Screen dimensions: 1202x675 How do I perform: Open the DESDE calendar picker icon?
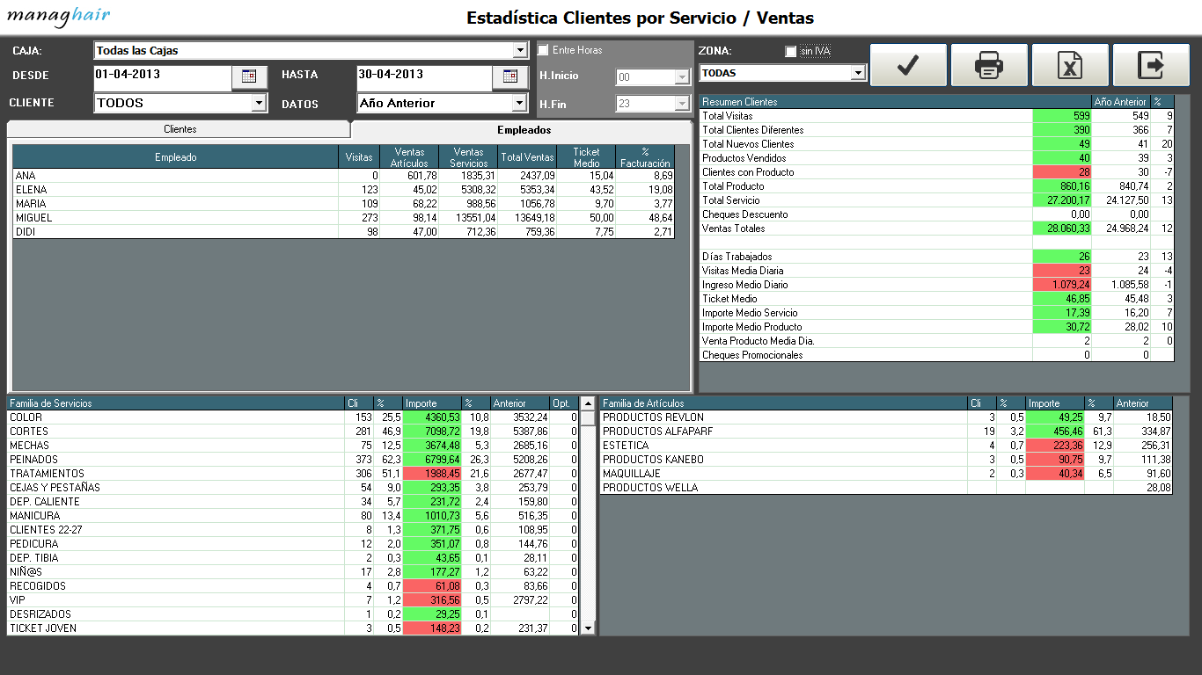[x=249, y=76]
